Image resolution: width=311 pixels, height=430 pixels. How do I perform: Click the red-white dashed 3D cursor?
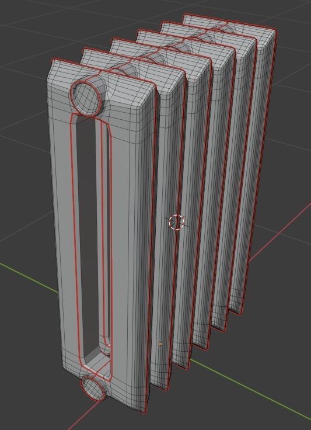coord(177,222)
